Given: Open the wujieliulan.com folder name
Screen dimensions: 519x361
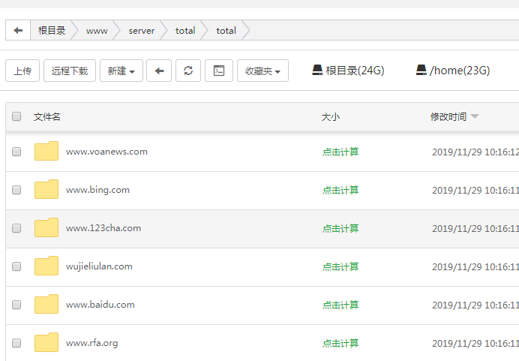Looking at the screenshot, I should pos(99,266).
